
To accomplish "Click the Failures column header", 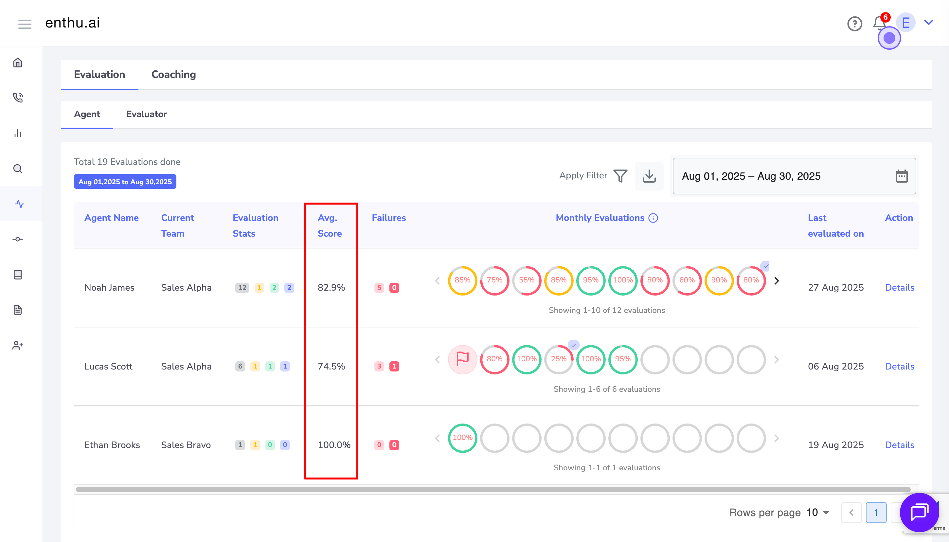I will (x=388, y=218).
